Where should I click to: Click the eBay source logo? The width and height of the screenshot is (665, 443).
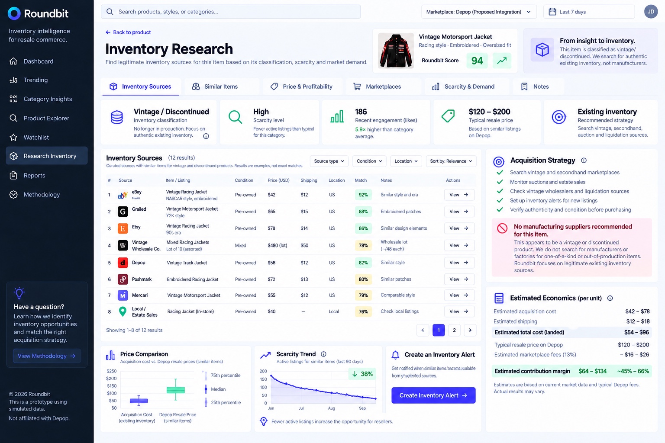click(123, 195)
